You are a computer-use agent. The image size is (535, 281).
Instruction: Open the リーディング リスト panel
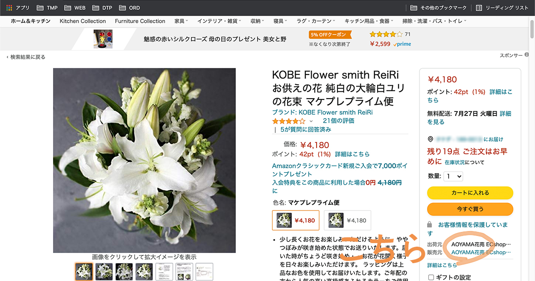502,8
